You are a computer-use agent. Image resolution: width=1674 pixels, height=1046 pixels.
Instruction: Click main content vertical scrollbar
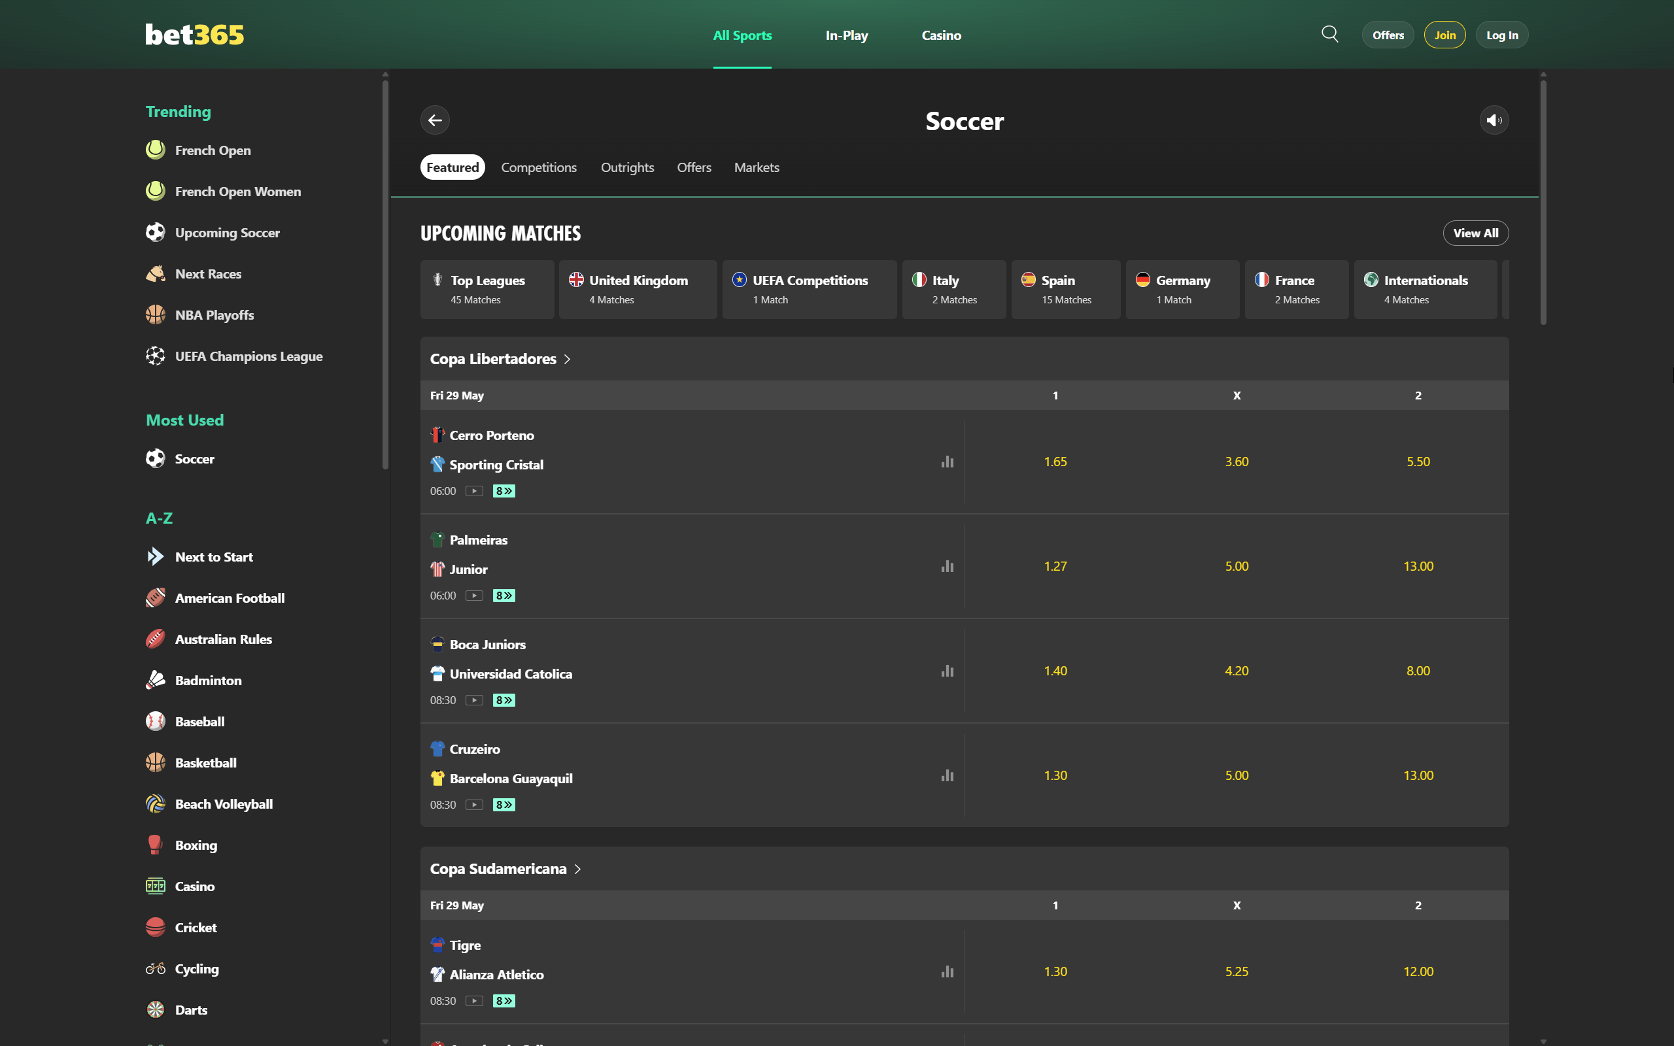coord(1543,202)
